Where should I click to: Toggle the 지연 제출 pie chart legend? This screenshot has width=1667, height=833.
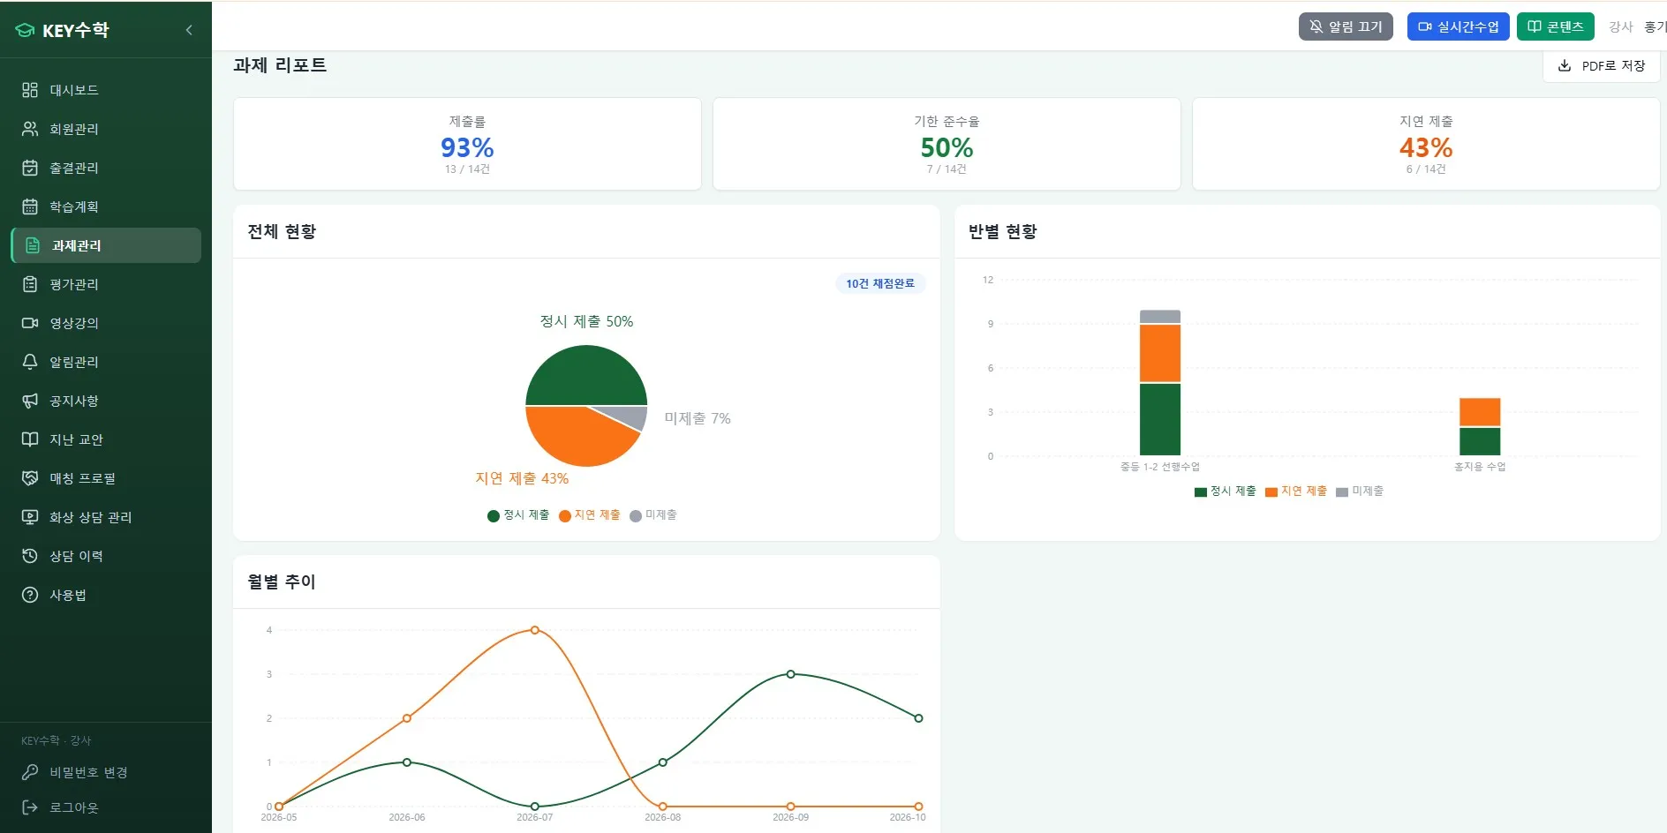coord(589,515)
